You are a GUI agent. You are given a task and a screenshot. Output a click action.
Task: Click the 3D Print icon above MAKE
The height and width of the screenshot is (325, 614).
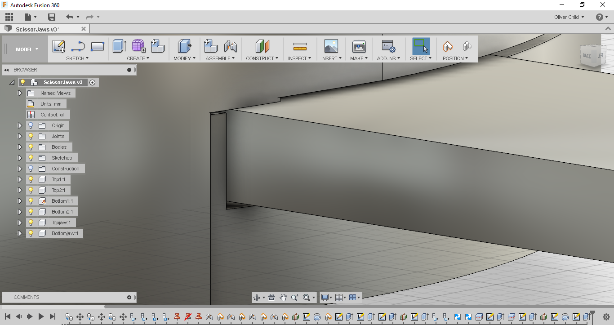(x=359, y=46)
